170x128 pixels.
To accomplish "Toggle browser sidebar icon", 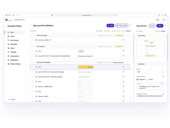I will point(13,15).
